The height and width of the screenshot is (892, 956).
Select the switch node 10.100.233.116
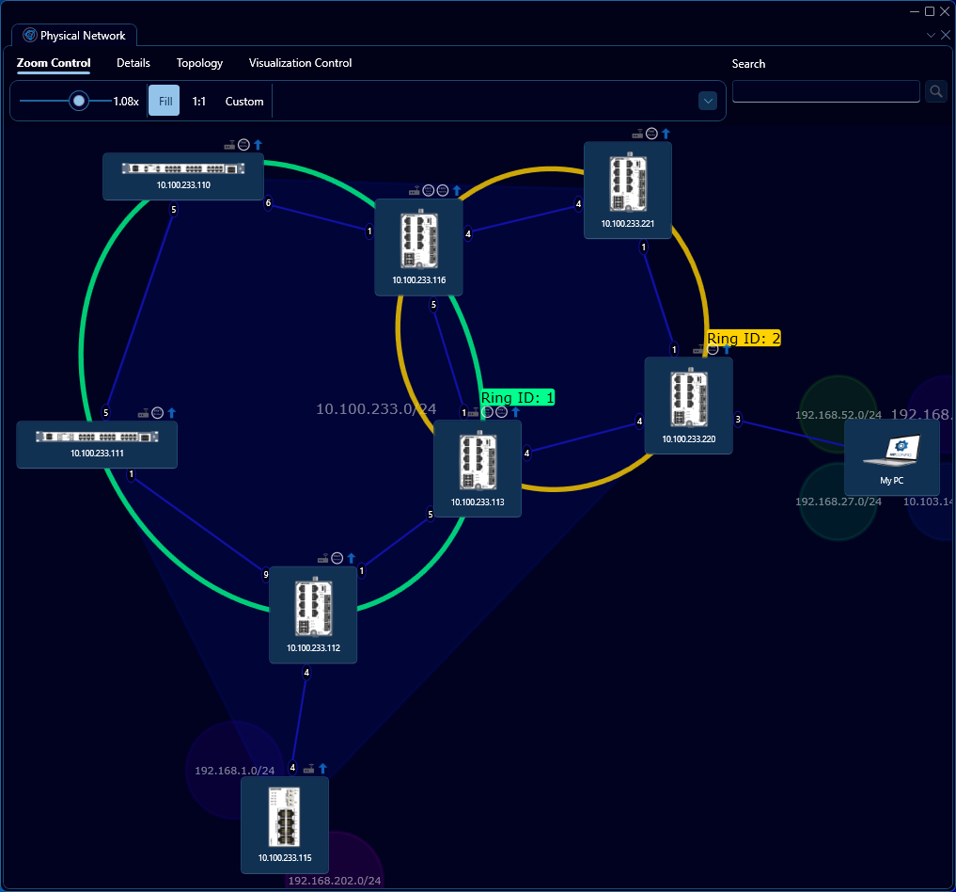419,247
